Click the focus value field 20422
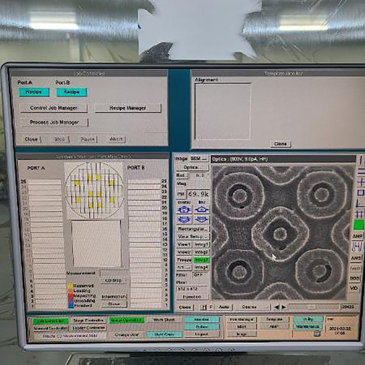This screenshot has height=365, width=365. (x=348, y=307)
